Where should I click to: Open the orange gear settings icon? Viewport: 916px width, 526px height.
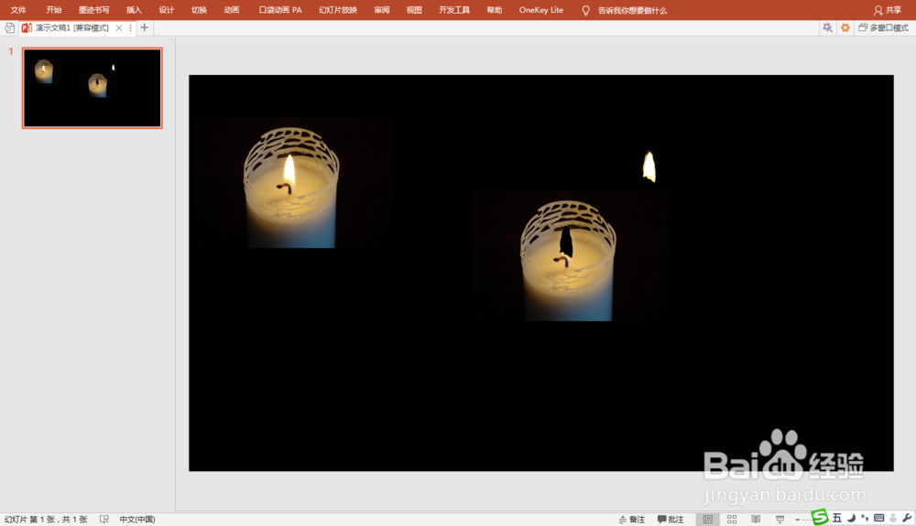click(x=845, y=27)
